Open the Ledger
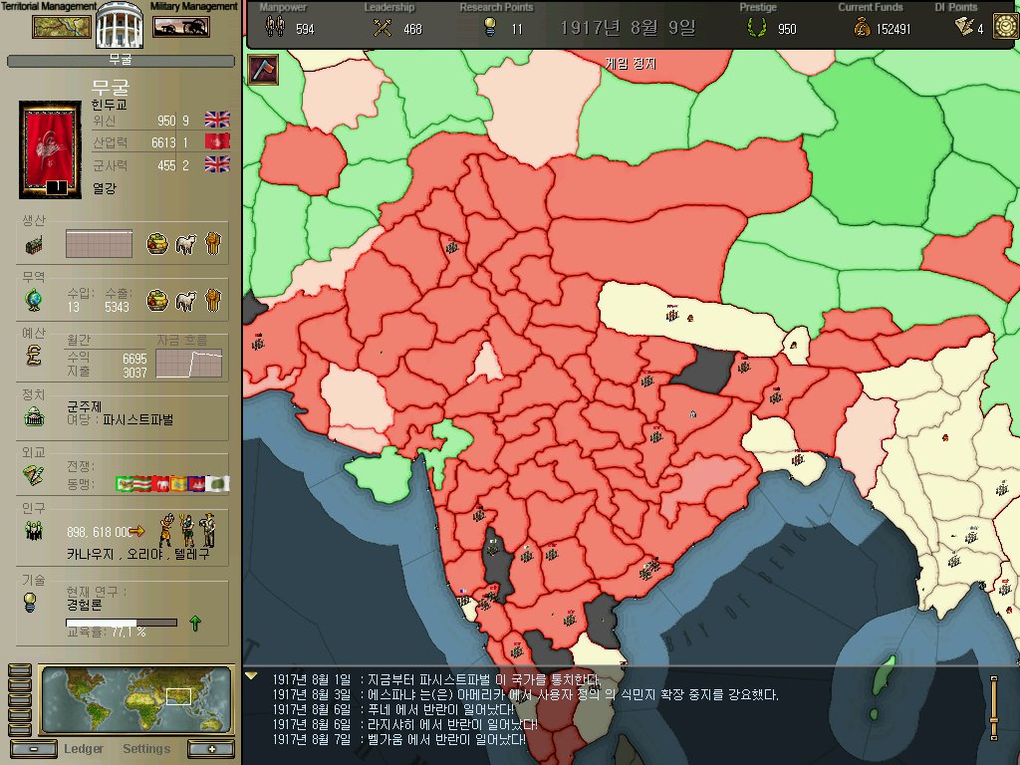1020x765 pixels. click(84, 749)
